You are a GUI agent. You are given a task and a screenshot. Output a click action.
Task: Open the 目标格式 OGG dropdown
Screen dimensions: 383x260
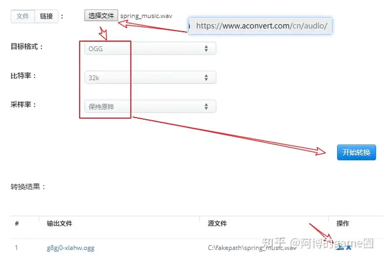coord(150,48)
